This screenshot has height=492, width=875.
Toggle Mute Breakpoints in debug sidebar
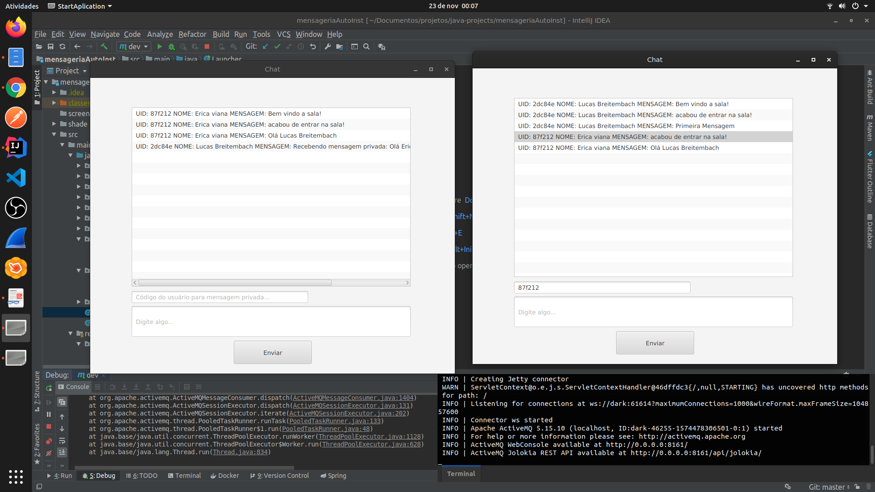pos(49,453)
